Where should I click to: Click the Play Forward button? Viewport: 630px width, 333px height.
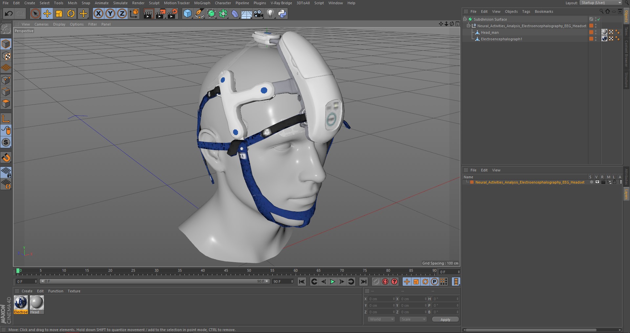(x=332, y=282)
